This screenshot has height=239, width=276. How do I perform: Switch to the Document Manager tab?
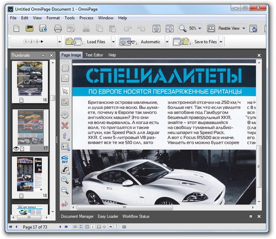tap(77, 216)
